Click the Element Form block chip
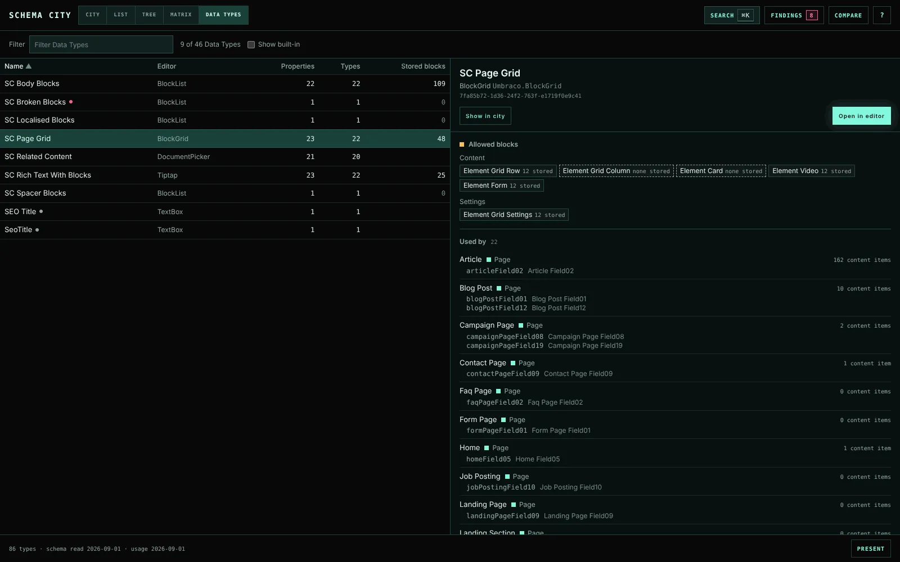Viewport: 900px width, 562px height. click(x=501, y=185)
